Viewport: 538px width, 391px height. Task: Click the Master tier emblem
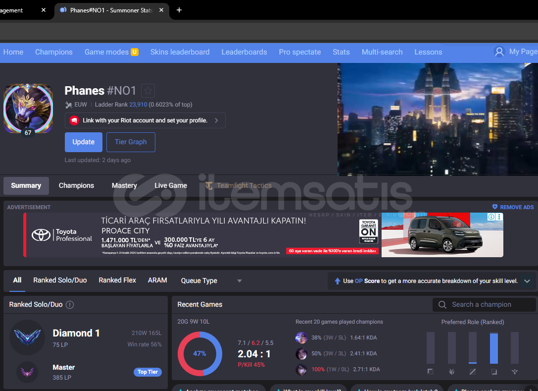click(x=27, y=372)
